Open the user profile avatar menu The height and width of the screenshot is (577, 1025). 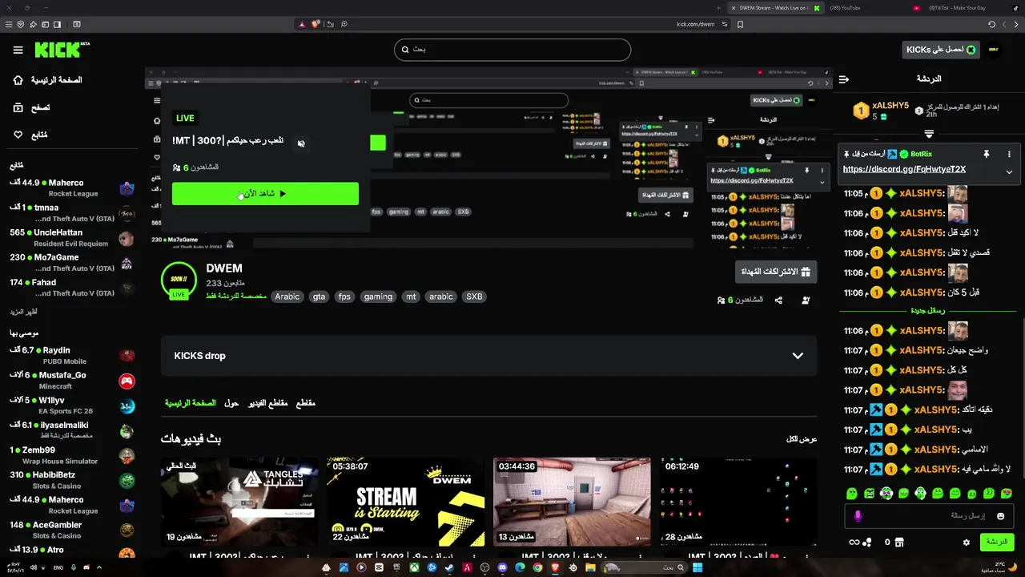(x=994, y=50)
